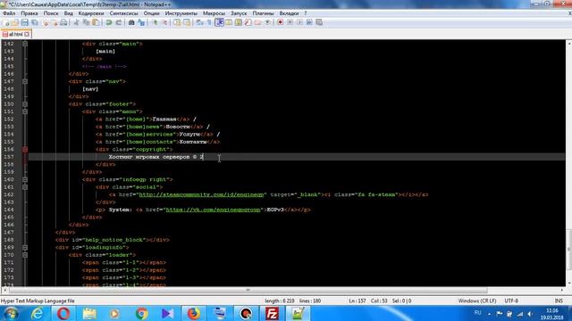This screenshot has width=572, height=321.
Task: Start macro recording with red button
Action: click(x=280, y=22)
